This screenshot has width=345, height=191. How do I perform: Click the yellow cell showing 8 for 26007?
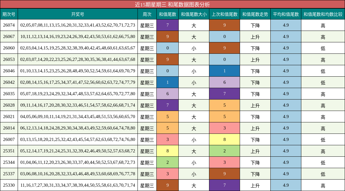pyautogui.click(x=224, y=140)
